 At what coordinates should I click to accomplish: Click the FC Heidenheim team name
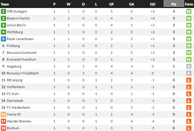(x=18, y=108)
